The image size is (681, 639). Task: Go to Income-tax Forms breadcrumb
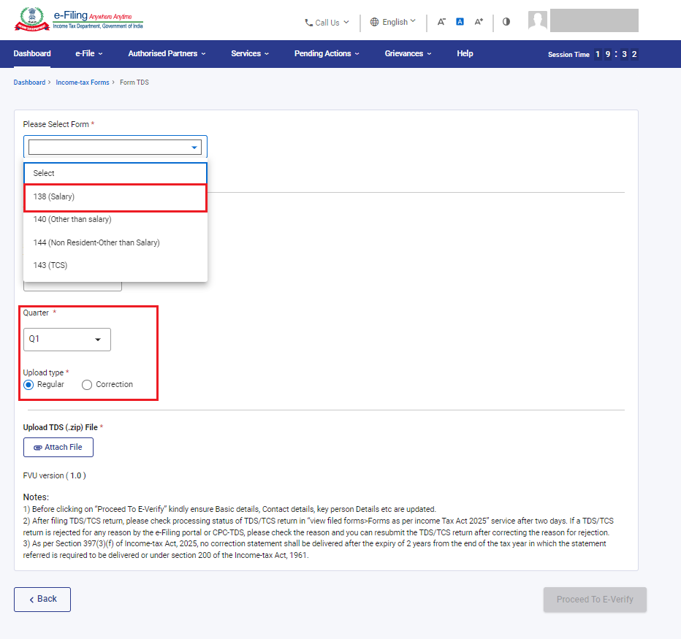83,83
